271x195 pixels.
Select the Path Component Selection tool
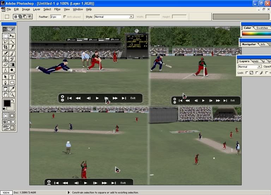point(6,77)
